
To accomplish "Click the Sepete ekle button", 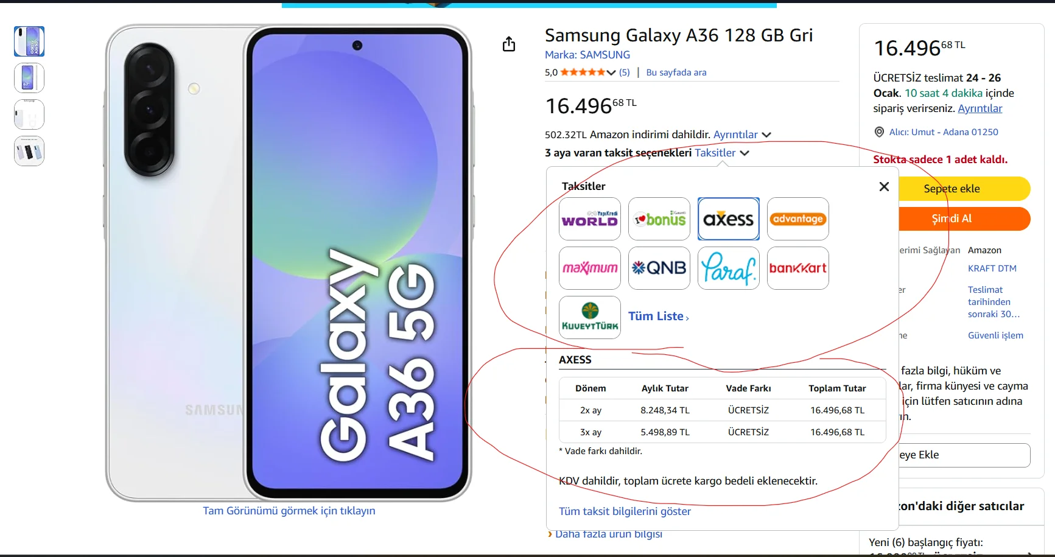I will pyautogui.click(x=952, y=189).
